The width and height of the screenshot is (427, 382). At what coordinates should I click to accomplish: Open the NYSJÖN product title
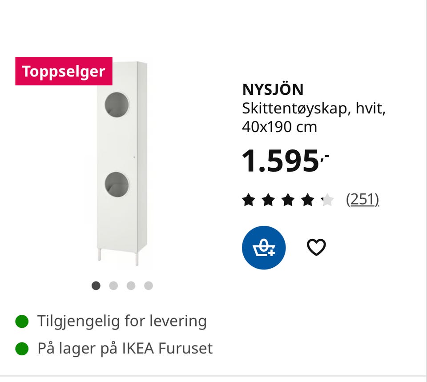[273, 90]
